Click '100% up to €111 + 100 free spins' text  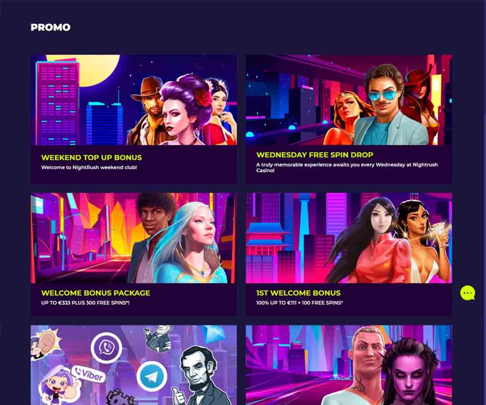pos(299,303)
